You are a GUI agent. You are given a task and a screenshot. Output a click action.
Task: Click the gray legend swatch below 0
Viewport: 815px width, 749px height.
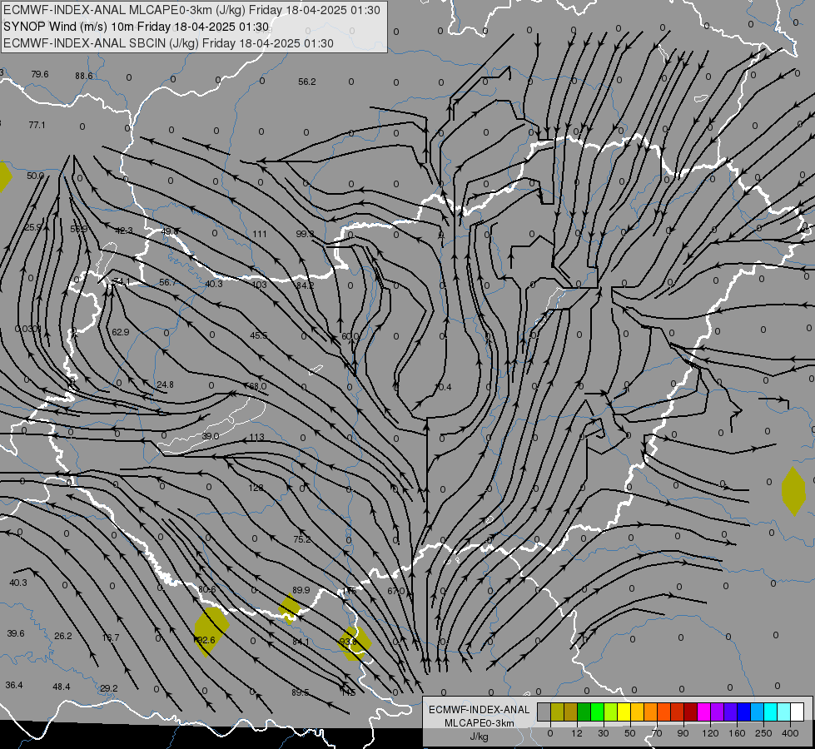(544, 712)
